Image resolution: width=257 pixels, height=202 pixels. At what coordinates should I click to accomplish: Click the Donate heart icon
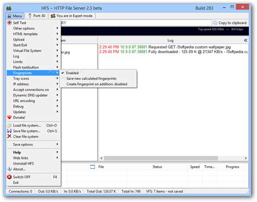[9, 117]
